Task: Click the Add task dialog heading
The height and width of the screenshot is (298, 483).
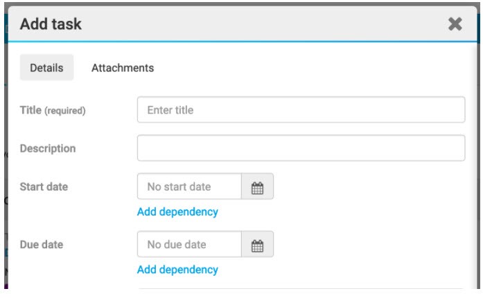Action: [51, 24]
